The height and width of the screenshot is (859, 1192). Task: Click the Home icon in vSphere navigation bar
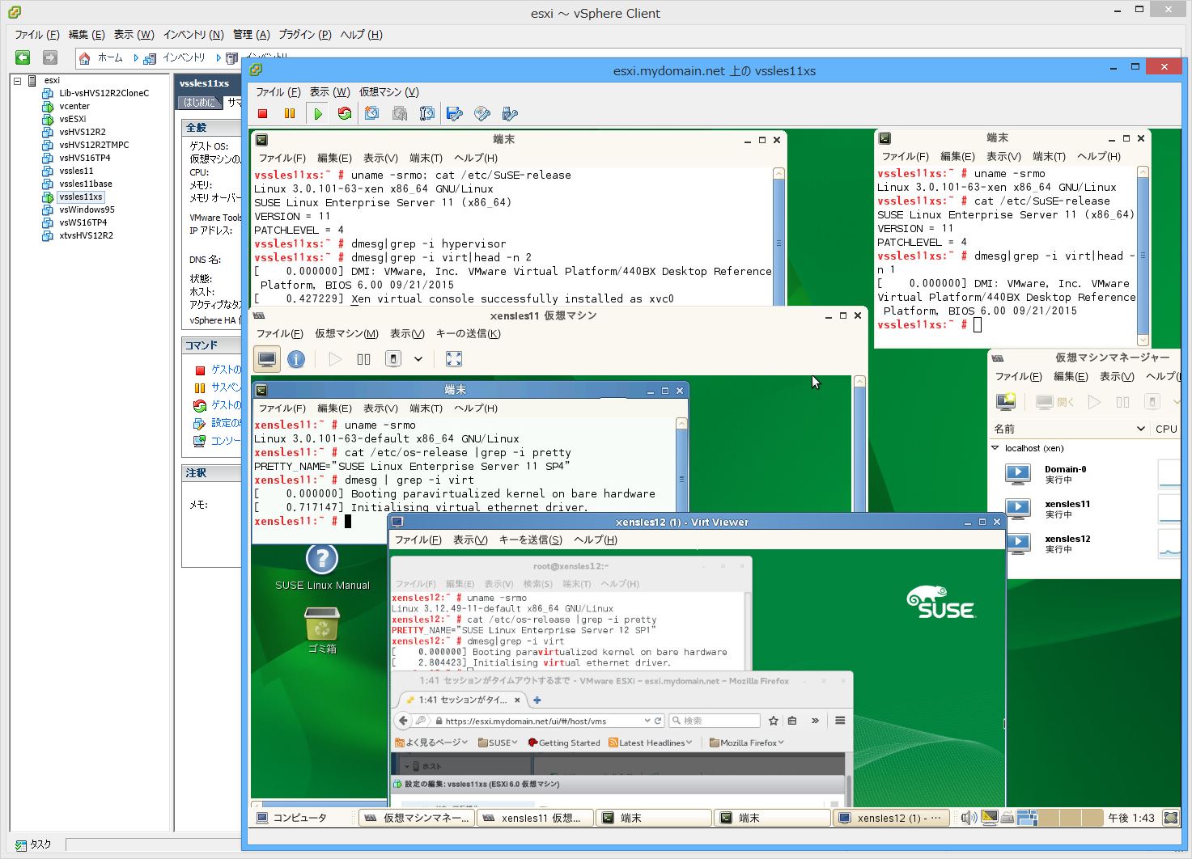pyautogui.click(x=84, y=58)
